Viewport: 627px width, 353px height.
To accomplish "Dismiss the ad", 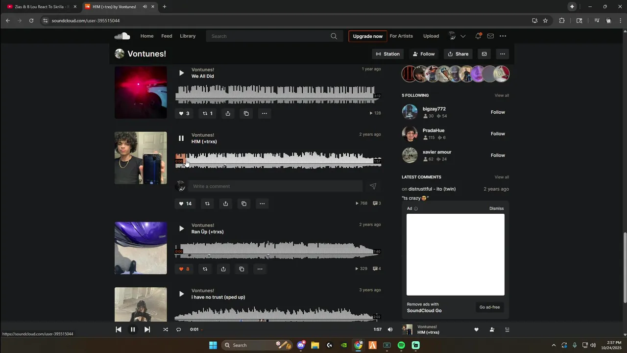I will click(496, 208).
